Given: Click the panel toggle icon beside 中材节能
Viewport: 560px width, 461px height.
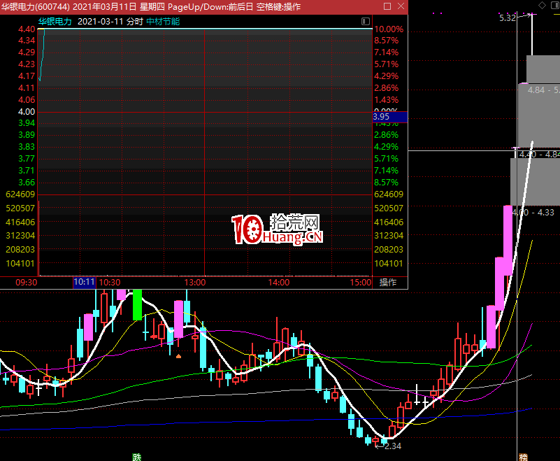Looking at the screenshot, I should (366, 22).
